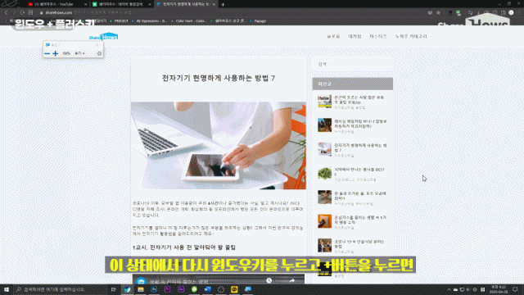524x295 pixels.
Task: Open the Magnifier settings gear
Action: tap(99, 53)
